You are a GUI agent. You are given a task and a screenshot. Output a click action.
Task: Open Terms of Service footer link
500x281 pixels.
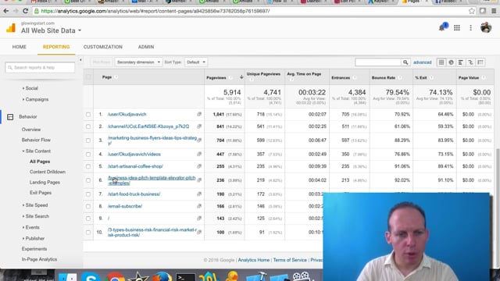click(x=290, y=260)
